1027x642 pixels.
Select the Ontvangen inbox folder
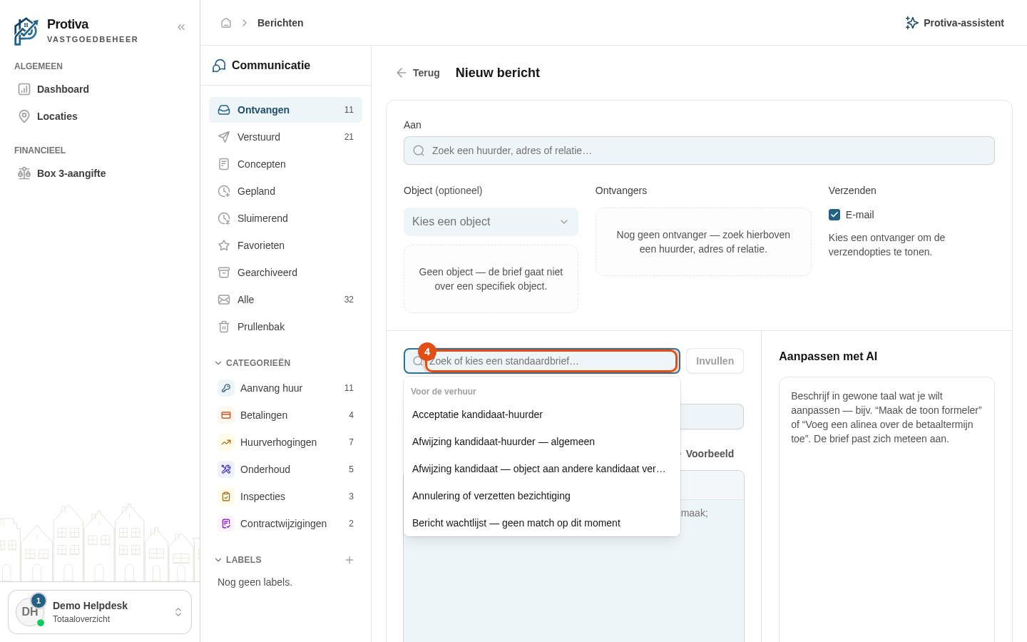[285, 110]
